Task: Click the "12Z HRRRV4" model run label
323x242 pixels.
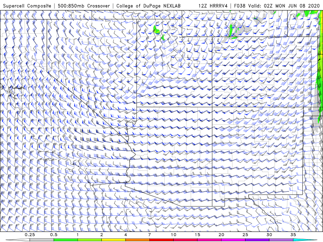Action: [213, 6]
